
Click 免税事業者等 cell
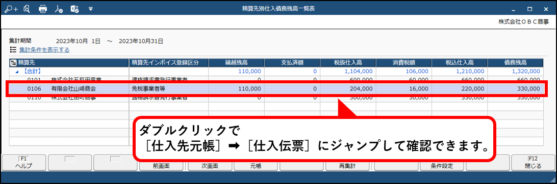pyautogui.click(x=169, y=89)
